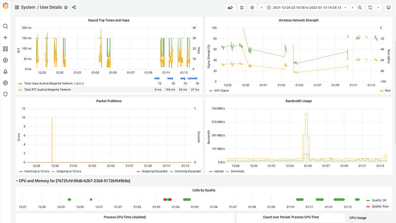Image resolution: width=396 pixels, height=223 pixels.
Task: Toggle WiFi Signal legend series
Action: (x=221, y=90)
